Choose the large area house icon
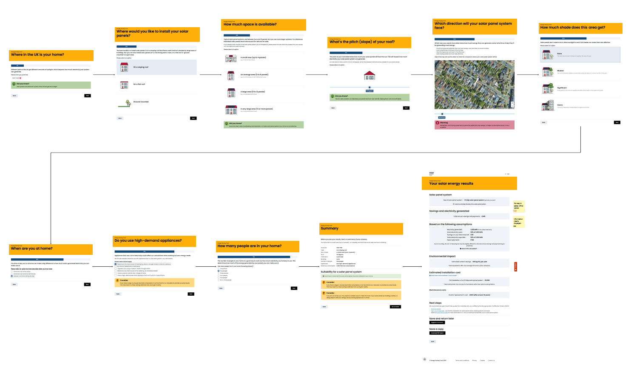This screenshot has height=370, width=634. (x=231, y=93)
